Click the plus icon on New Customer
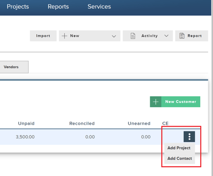The width and height of the screenshot is (213, 176). coord(156,102)
